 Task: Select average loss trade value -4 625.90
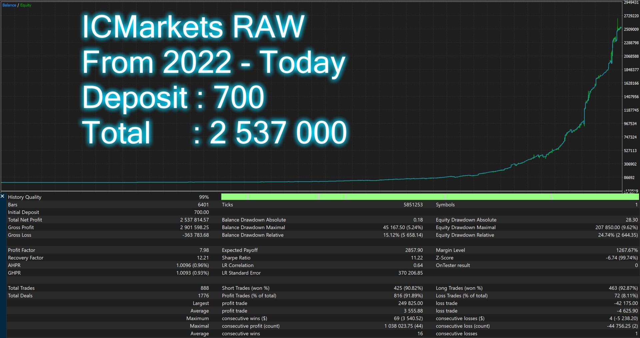click(x=627, y=311)
